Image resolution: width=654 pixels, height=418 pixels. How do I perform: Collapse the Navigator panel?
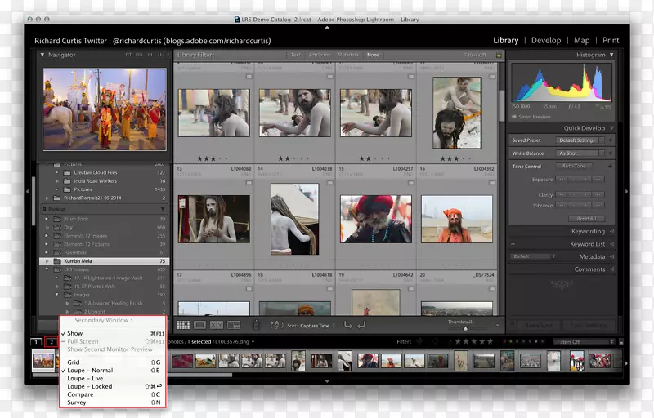43,55
